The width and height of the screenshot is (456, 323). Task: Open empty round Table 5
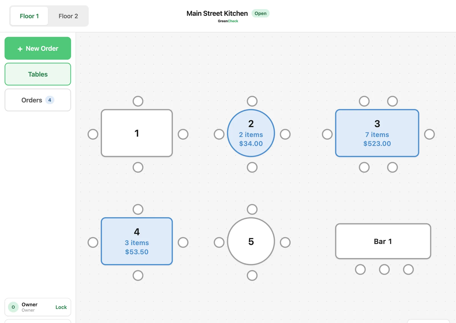pyautogui.click(x=251, y=241)
